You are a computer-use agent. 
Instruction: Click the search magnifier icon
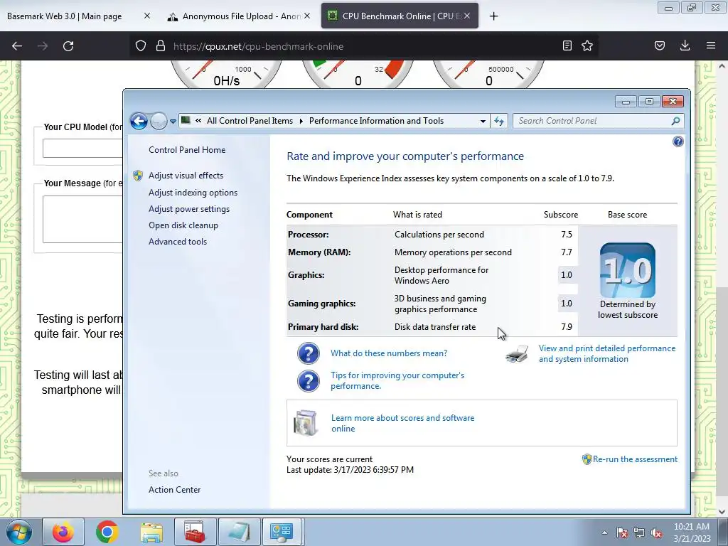675,121
